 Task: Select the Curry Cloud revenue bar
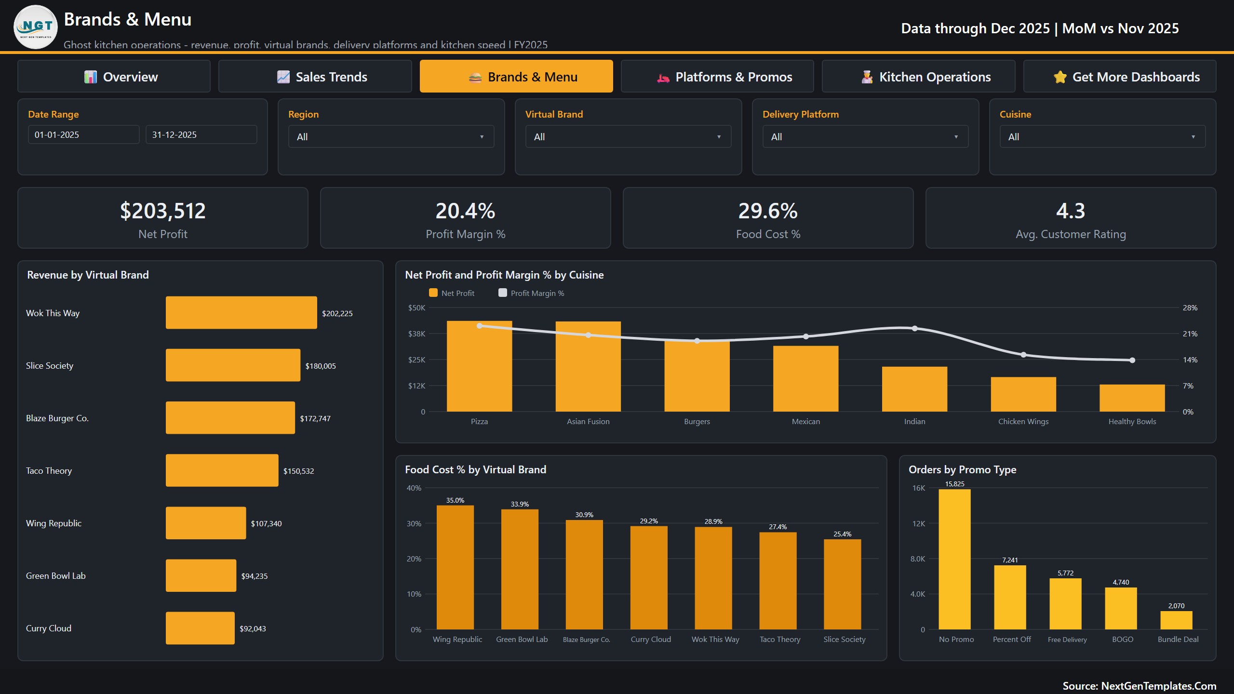point(201,628)
